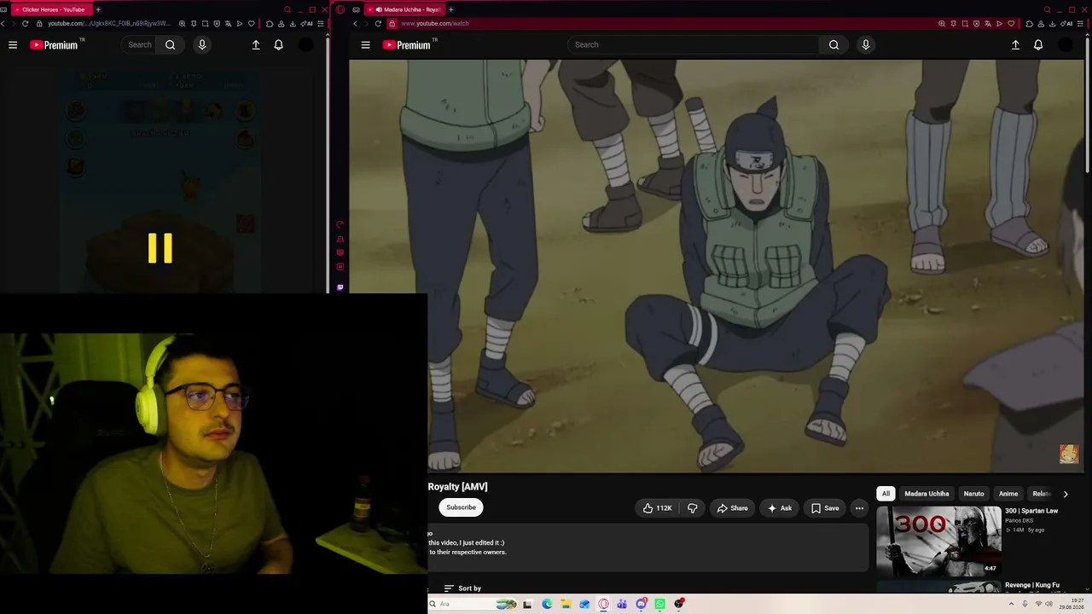The width and height of the screenshot is (1092, 614).
Task: Click the Subscribe button
Action: (461, 507)
